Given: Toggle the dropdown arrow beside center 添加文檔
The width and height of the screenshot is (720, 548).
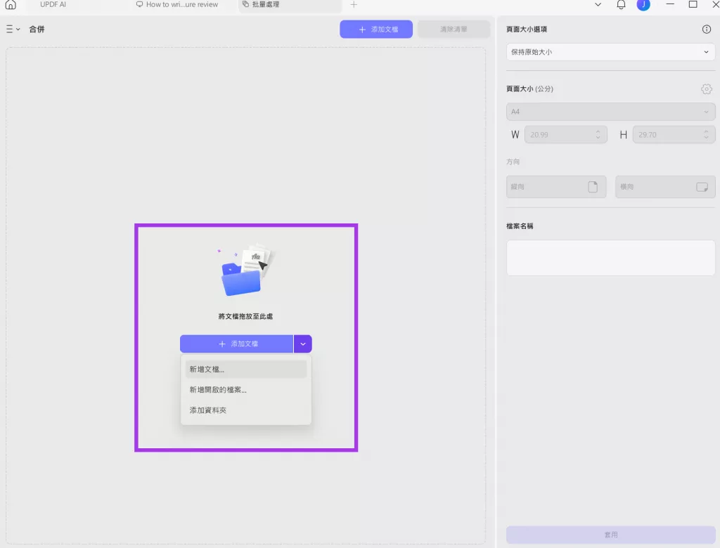Looking at the screenshot, I should (303, 344).
